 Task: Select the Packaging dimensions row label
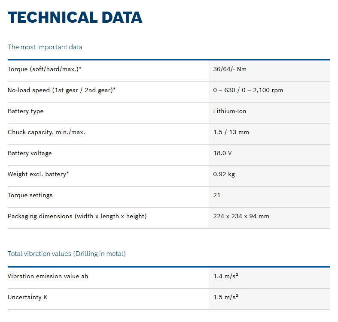coord(77,216)
